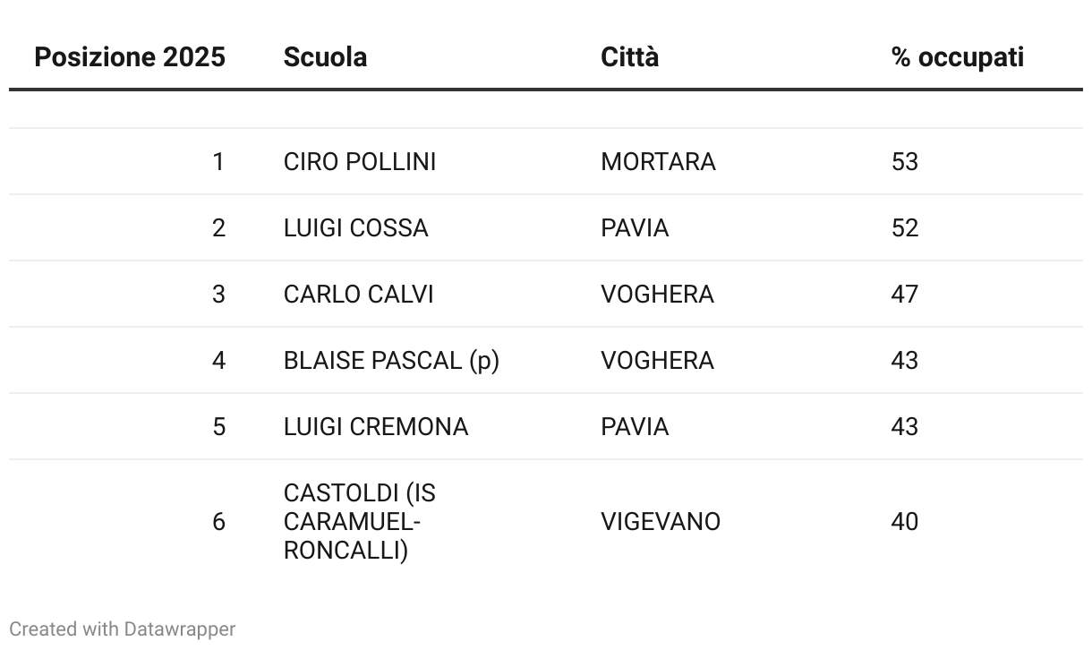Click CASTOLDI (IS CARAMUEL-RONCALLI) school name

(x=360, y=522)
